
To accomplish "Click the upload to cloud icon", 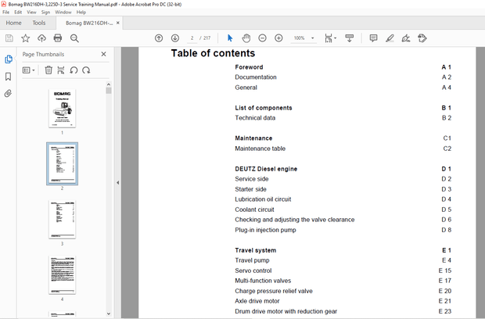I will point(41,38).
